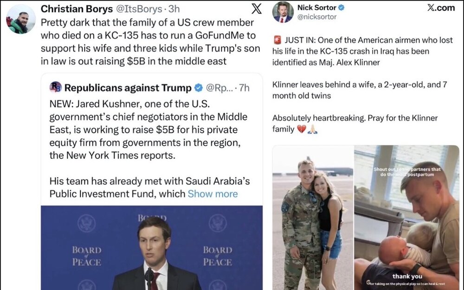464x290 pixels.
Task: Click the X logo beside the Borys post
Action: tap(256, 9)
